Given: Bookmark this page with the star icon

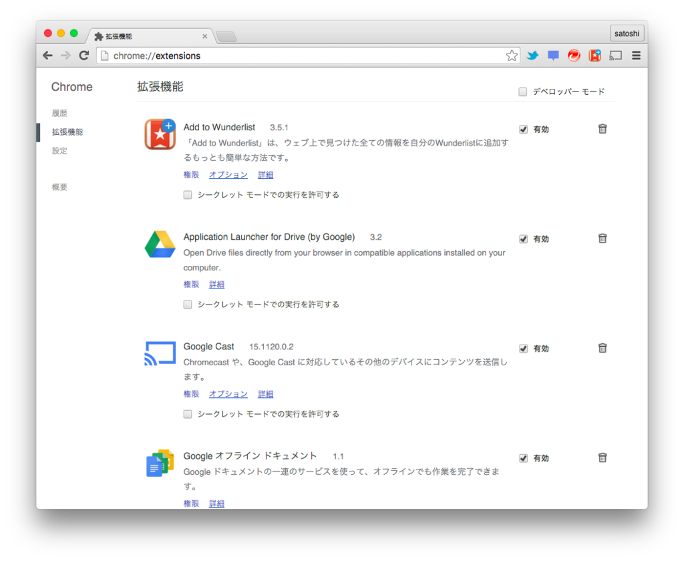Looking at the screenshot, I should (512, 55).
